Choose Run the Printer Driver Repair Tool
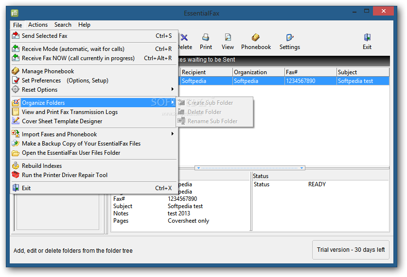The image size is (407, 277). [x=94, y=175]
